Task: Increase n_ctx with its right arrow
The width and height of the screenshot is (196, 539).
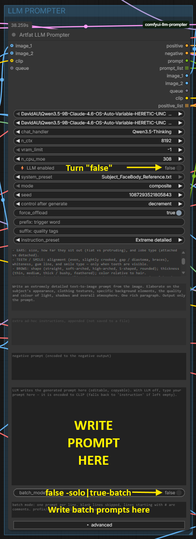Action: click(x=180, y=141)
